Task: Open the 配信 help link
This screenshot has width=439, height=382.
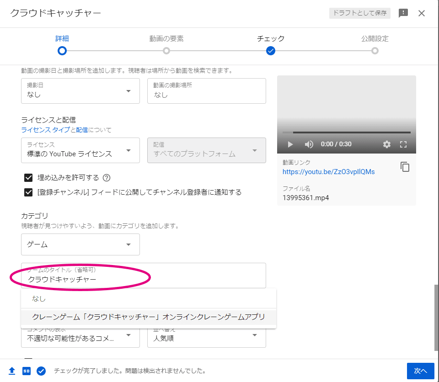Action: [82, 130]
